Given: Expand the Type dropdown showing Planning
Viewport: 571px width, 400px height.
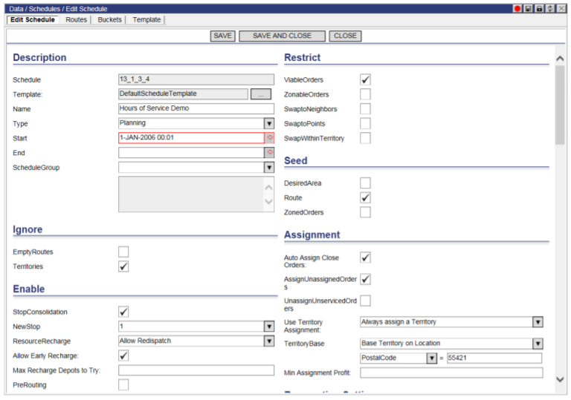Looking at the screenshot, I should point(269,123).
